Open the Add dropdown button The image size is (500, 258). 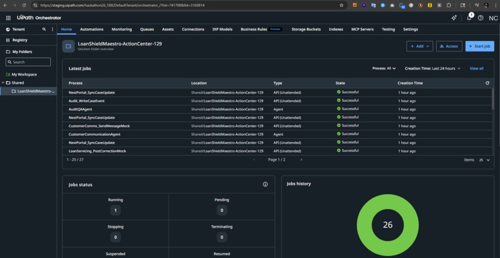point(419,47)
